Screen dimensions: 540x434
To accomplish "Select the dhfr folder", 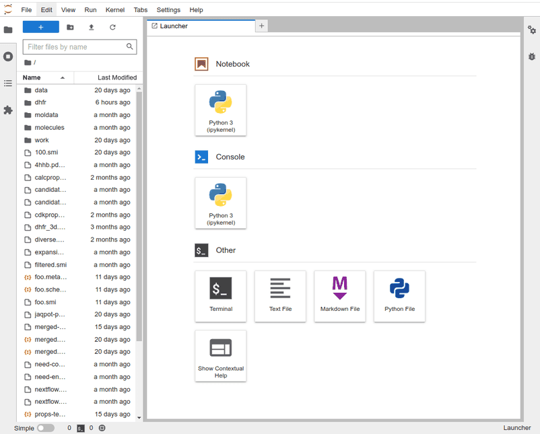I will click(77, 102).
